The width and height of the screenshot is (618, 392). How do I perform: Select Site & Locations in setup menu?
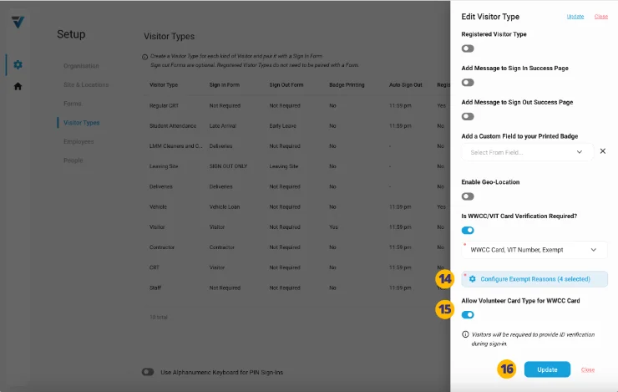point(85,84)
